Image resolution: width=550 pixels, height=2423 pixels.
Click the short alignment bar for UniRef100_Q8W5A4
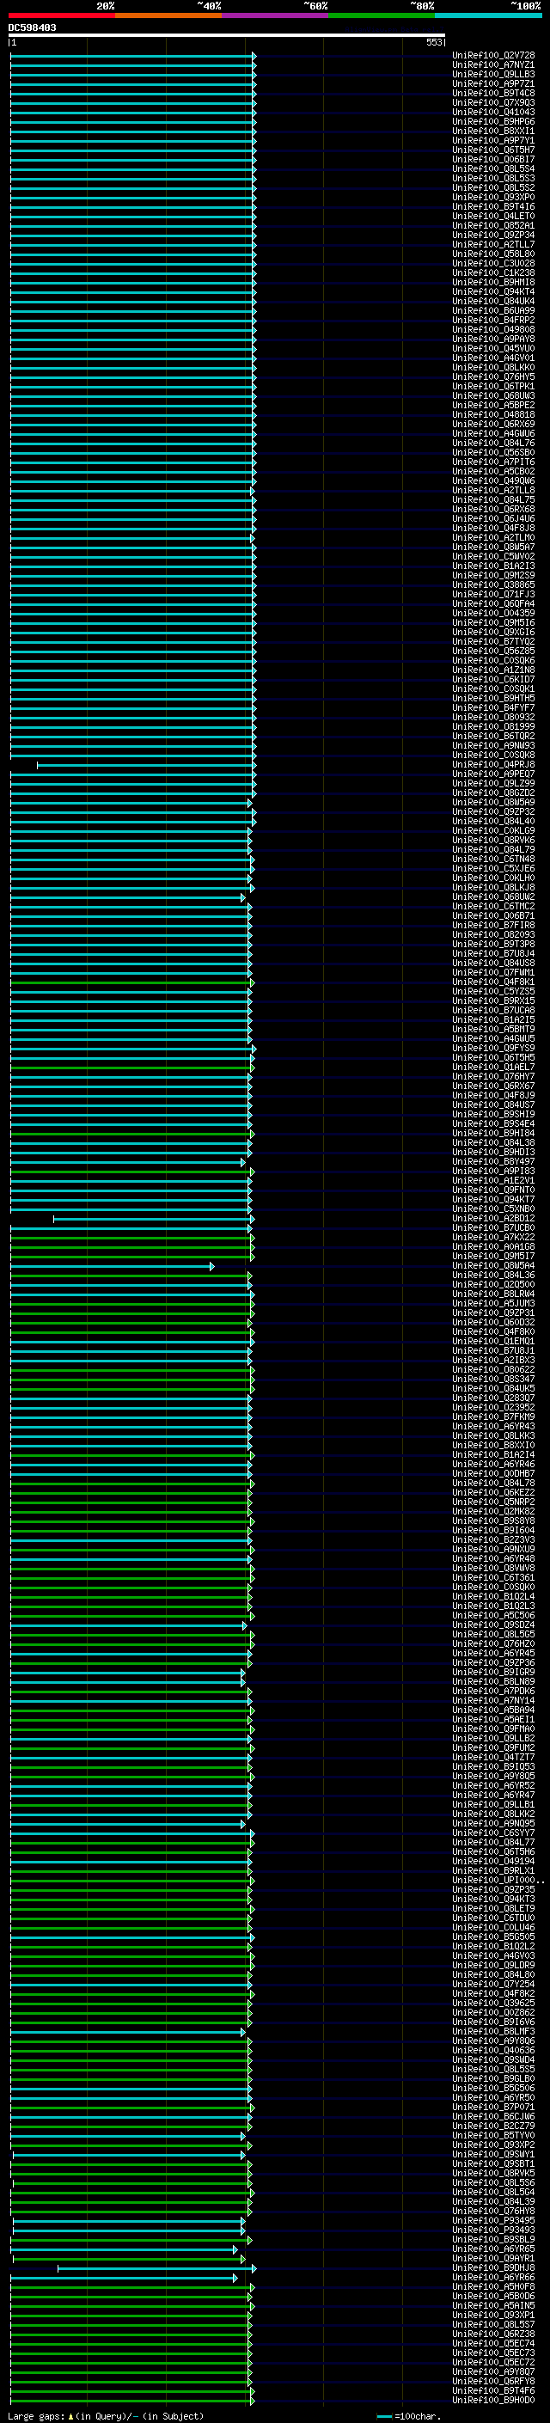point(112,1266)
